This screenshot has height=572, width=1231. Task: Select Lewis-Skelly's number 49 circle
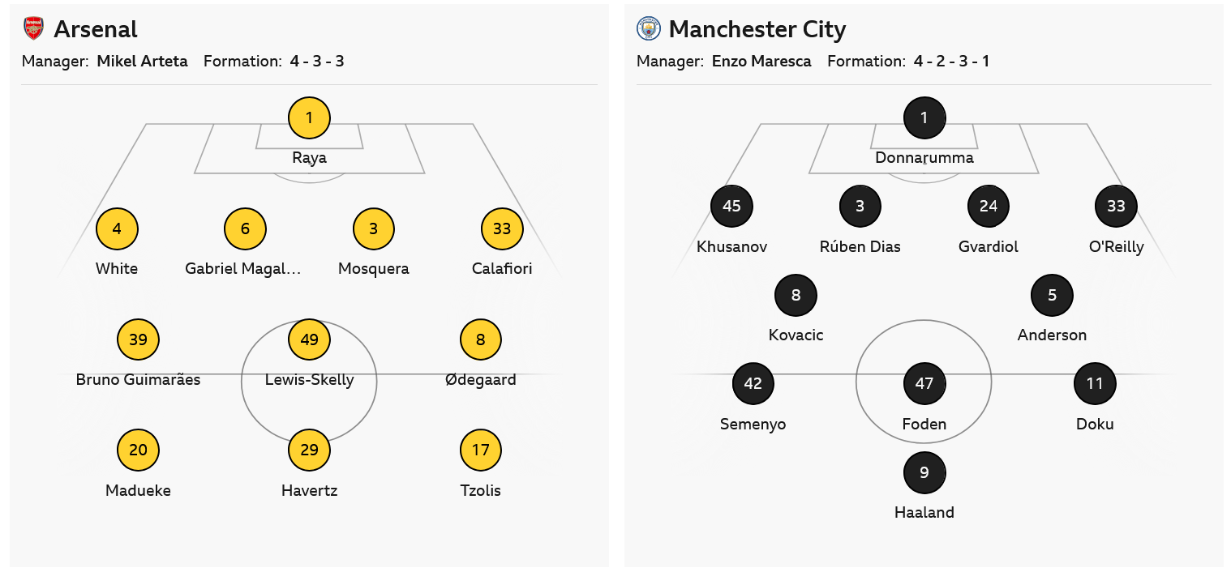pyautogui.click(x=309, y=339)
